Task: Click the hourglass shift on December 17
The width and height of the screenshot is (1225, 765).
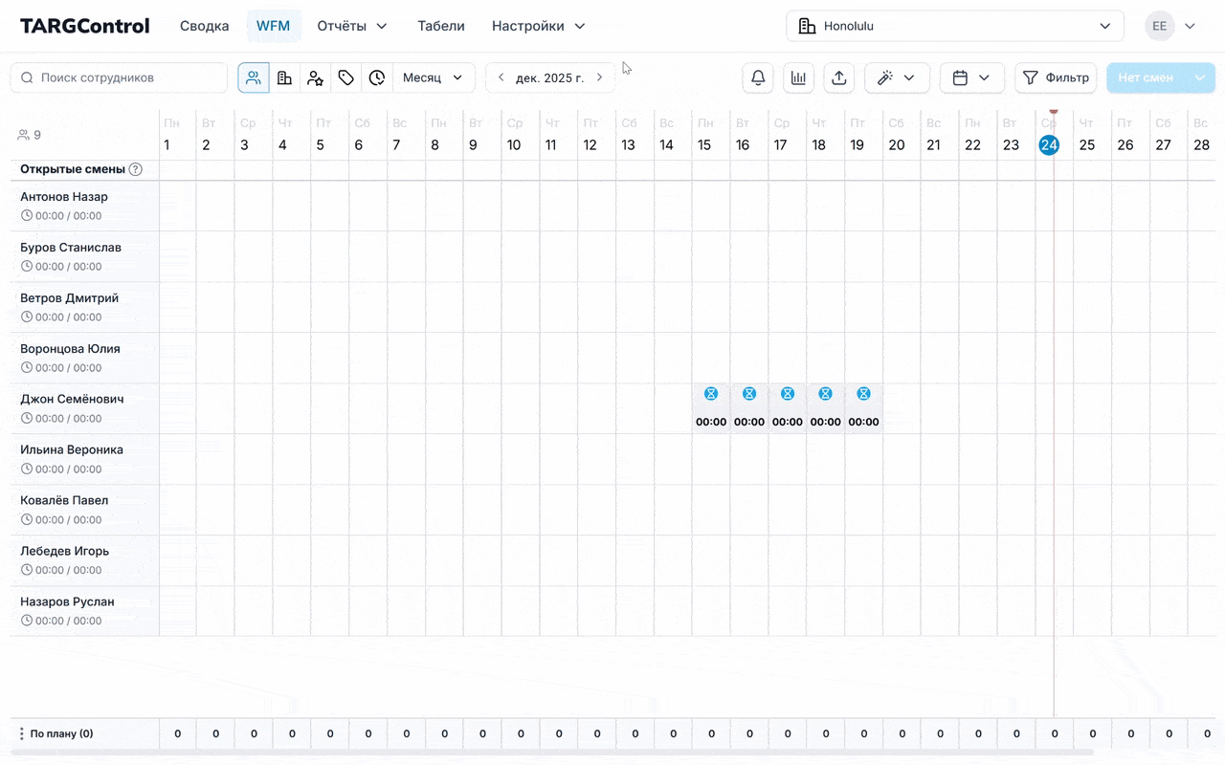Action: [x=788, y=394]
